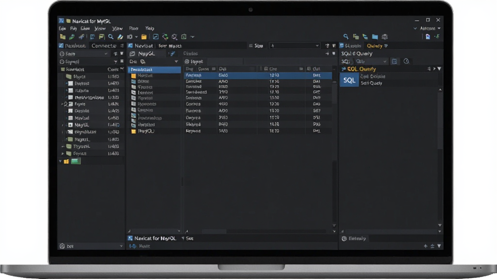Click the blue folder icon in right toolbar
This screenshot has width=497, height=279.
click(x=375, y=37)
